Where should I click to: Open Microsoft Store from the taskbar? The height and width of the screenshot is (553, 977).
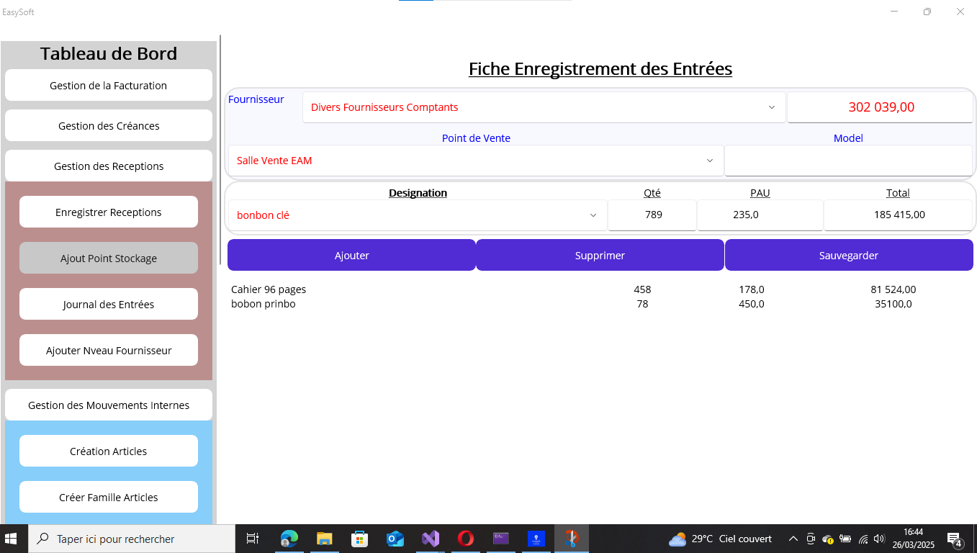[360, 539]
